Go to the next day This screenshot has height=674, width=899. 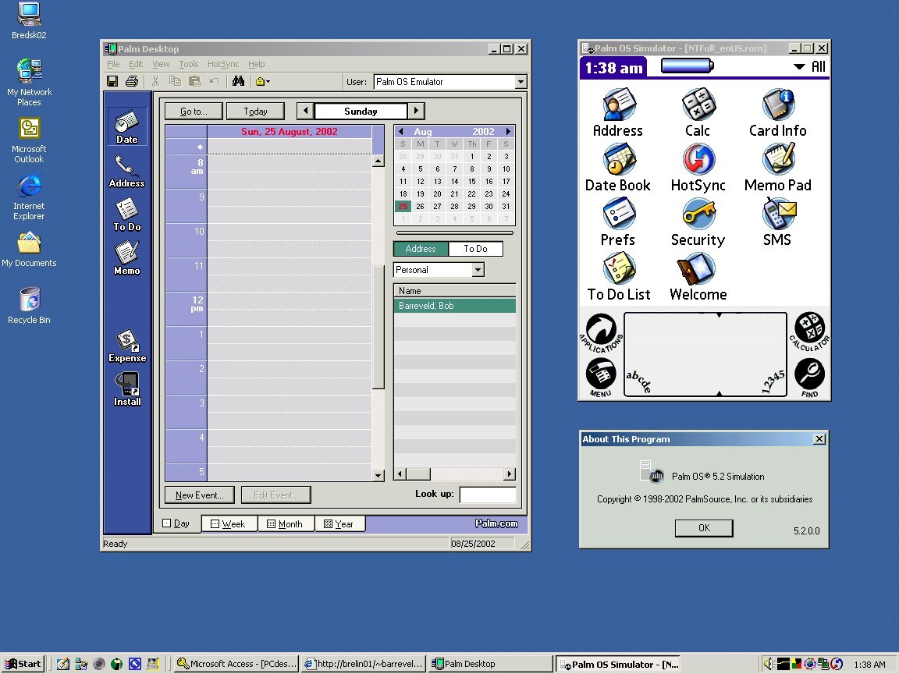[x=416, y=111]
